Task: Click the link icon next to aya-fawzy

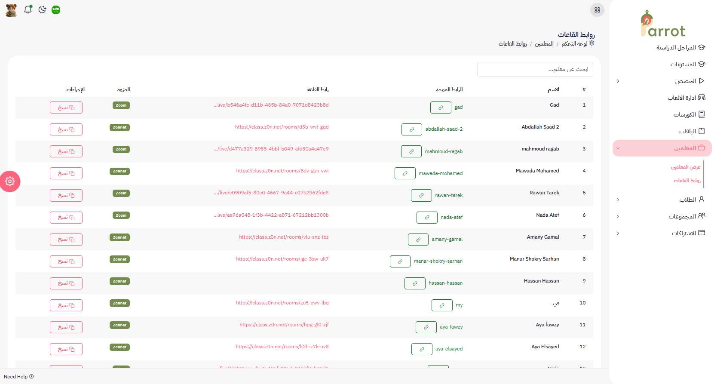Action: pos(426,327)
